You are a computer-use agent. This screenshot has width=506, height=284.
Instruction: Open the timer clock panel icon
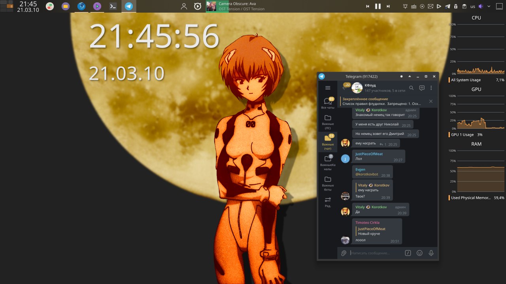pos(198,6)
